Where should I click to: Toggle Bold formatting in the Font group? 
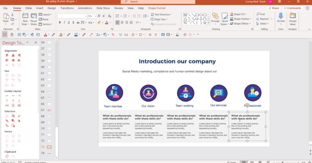pos(60,23)
